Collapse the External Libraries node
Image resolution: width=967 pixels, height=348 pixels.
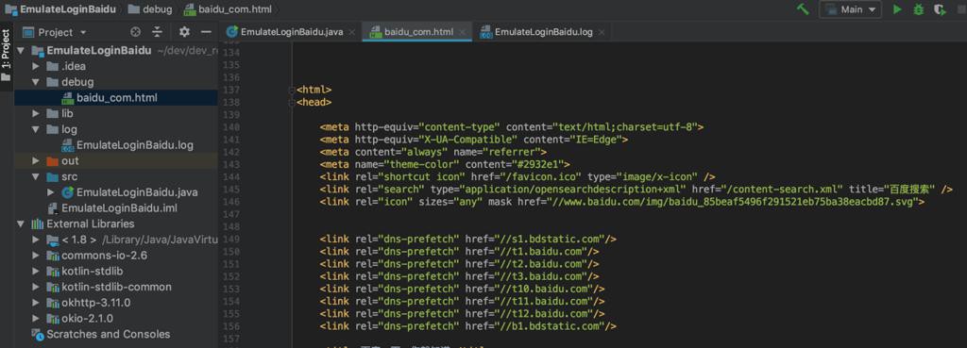click(21, 224)
